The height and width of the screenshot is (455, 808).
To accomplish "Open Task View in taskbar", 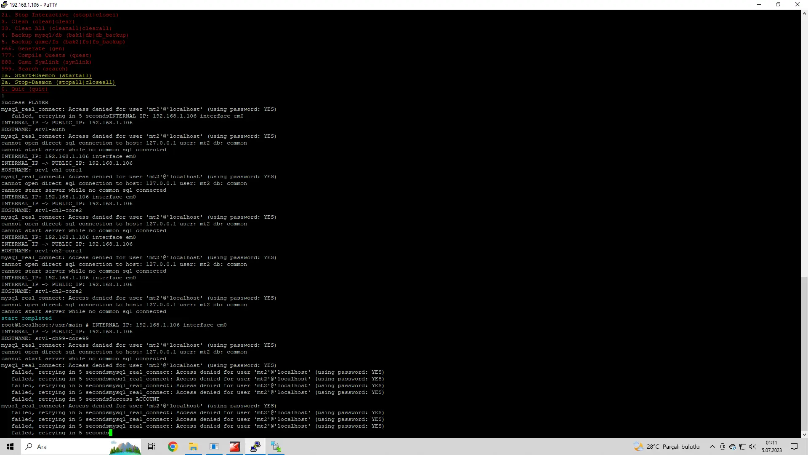I will [151, 447].
